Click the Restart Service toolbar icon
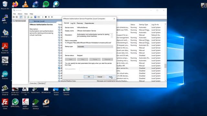 coord(52,17)
